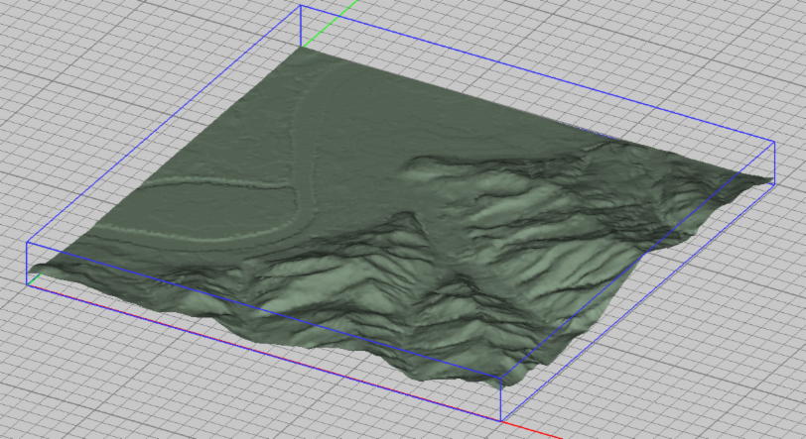Select the top back corner of the blue bounding box
This screenshot has width=806, height=439.
click(x=300, y=5)
